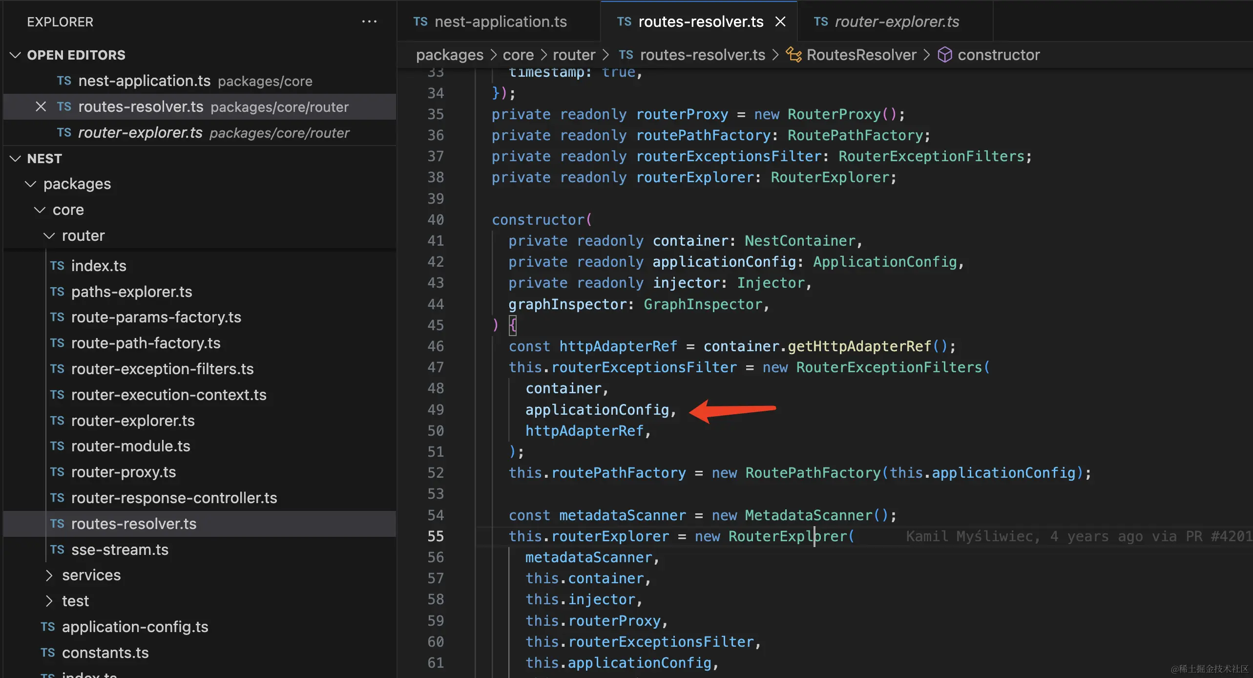Image resolution: width=1253 pixels, height=678 pixels.
Task: Click core breadcrumb segment
Action: click(518, 55)
